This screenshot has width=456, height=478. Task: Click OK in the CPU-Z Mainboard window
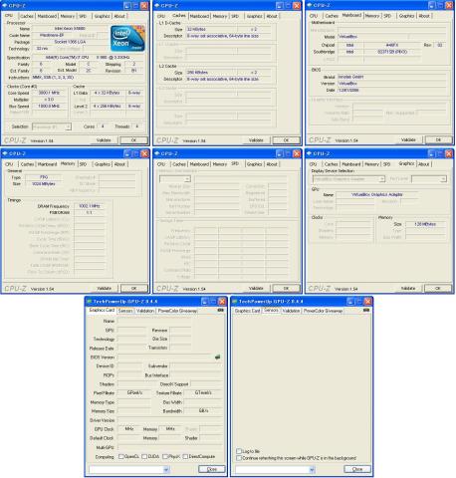[438, 140]
